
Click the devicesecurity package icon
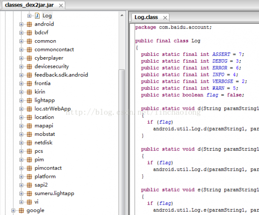(29, 67)
